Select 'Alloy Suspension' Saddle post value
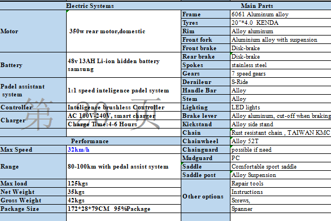331x221 pixels. point(281,175)
